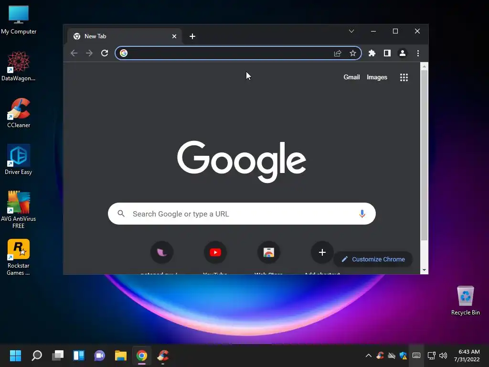The image size is (489, 367).
Task: Select the AVG AntiVirus FREE desktop shortcut
Action: tap(19, 210)
